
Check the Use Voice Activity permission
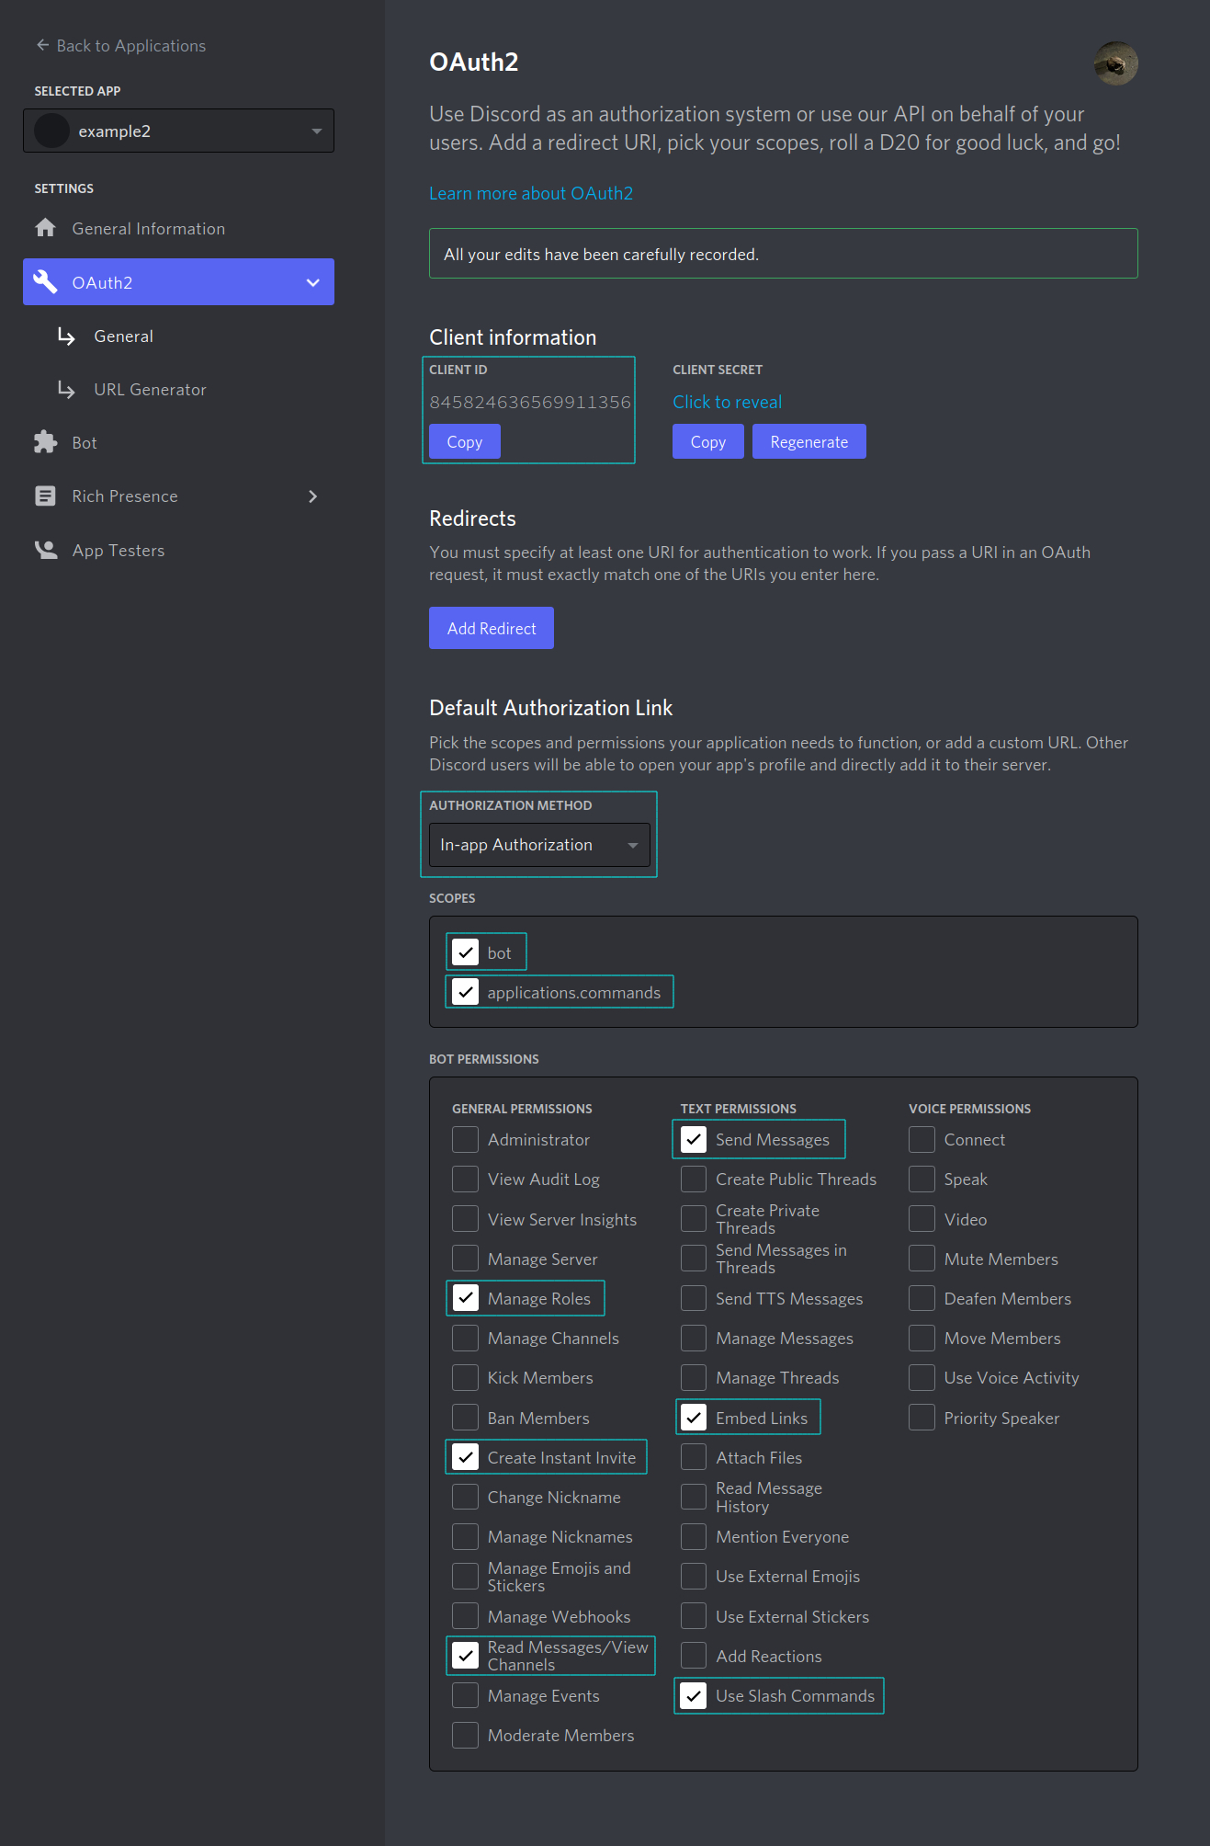tap(922, 1377)
